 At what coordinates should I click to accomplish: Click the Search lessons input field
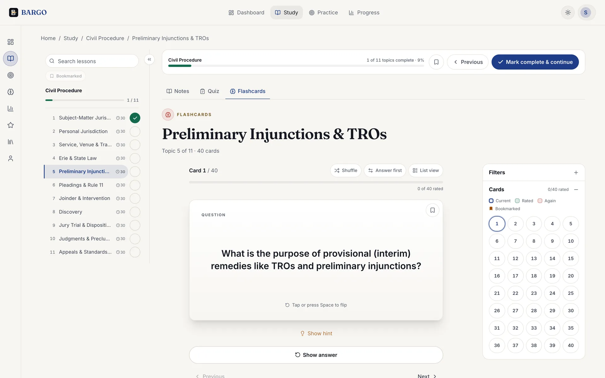(x=92, y=61)
